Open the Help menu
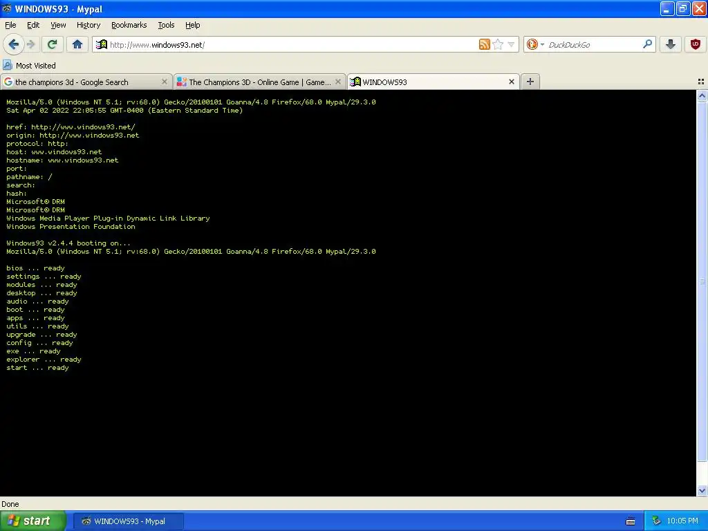Image resolution: width=708 pixels, height=531 pixels. (192, 25)
